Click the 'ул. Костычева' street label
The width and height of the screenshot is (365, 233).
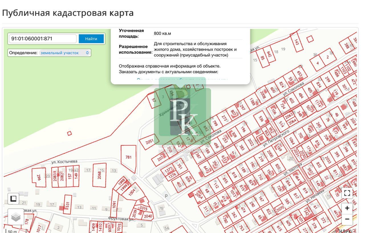coord(64,162)
